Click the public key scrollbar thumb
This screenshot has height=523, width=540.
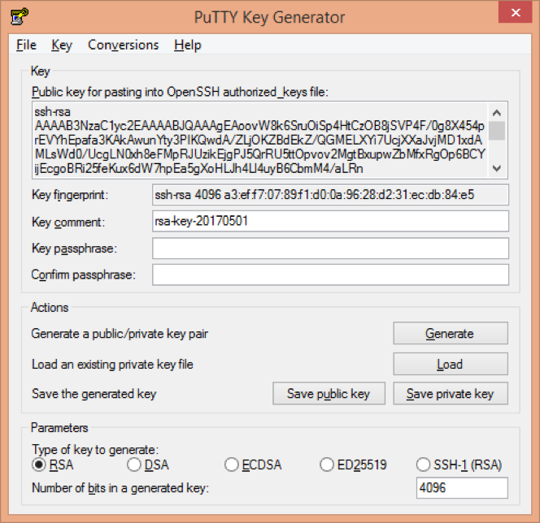pos(497,131)
